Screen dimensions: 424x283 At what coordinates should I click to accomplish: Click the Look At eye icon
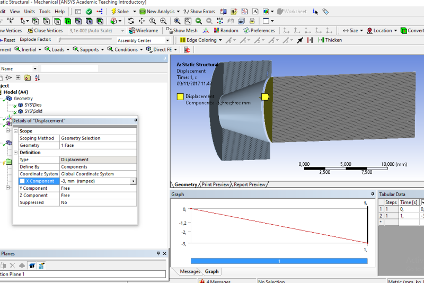click(231, 21)
